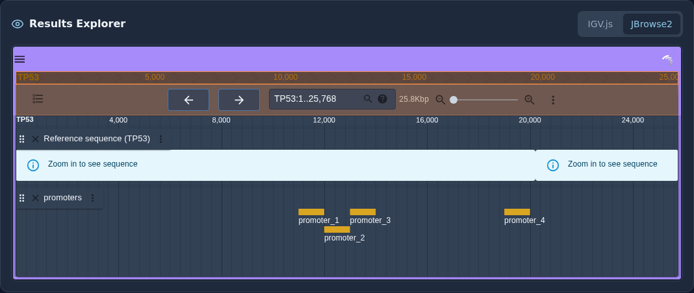Screen dimensions: 694x293
Task: Click the 16,000 ruler coordinate
Action: point(427,120)
